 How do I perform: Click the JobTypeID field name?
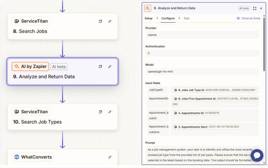[x=156, y=90]
